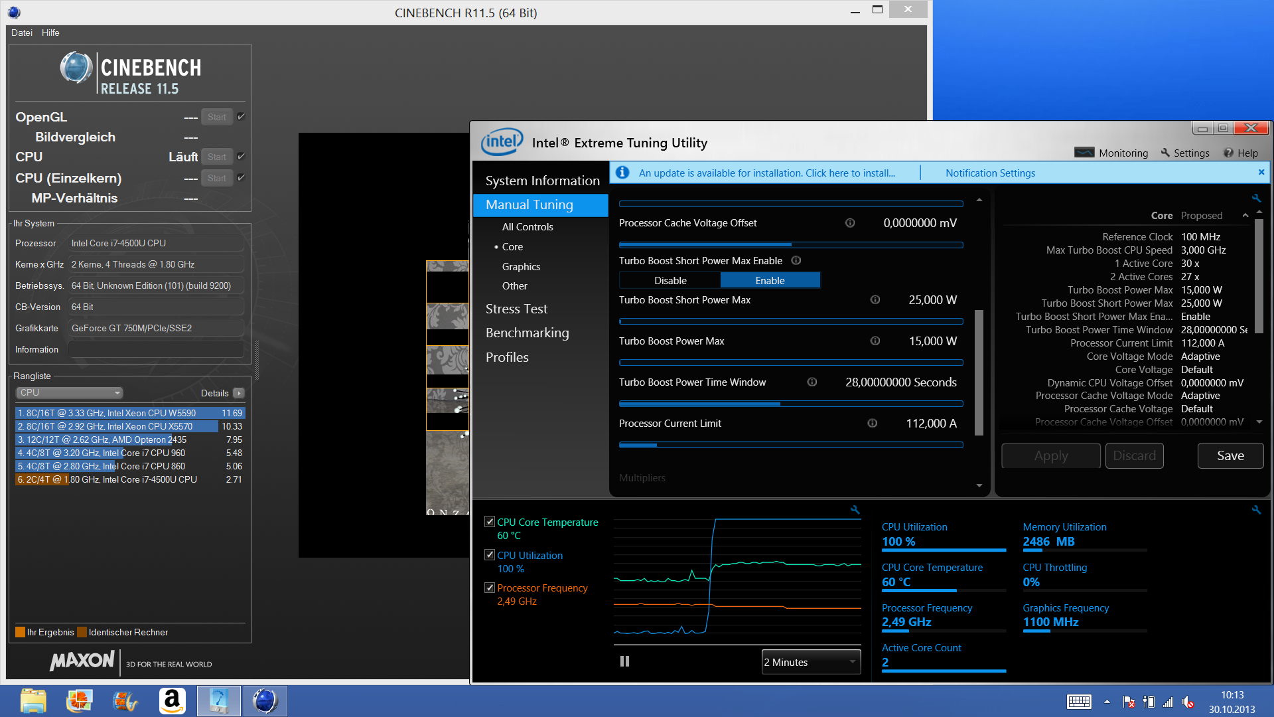The width and height of the screenshot is (1274, 717).
Task: Open Help in Intel XTU header
Action: (1241, 153)
